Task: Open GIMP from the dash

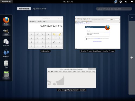Action: 6,32
